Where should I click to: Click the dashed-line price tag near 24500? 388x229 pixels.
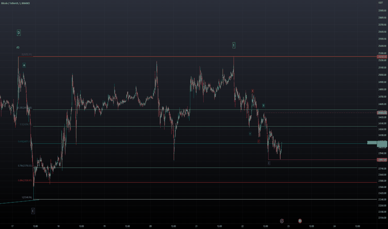click(x=382, y=113)
